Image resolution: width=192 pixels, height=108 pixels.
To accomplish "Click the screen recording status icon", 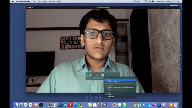I will click(x=135, y=1).
